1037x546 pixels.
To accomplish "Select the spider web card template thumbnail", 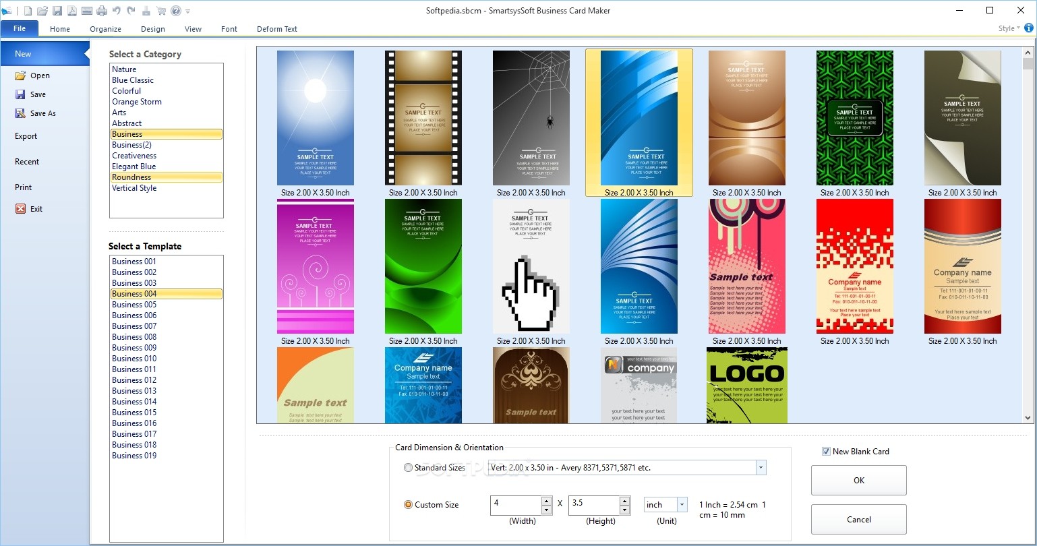I will coord(531,118).
